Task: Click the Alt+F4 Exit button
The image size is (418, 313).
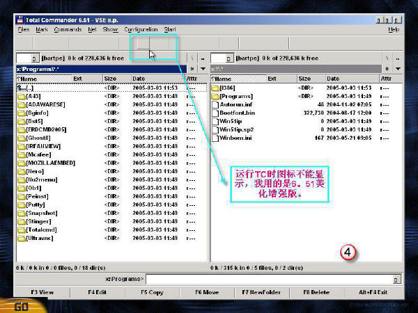Action: pyautogui.click(x=373, y=293)
